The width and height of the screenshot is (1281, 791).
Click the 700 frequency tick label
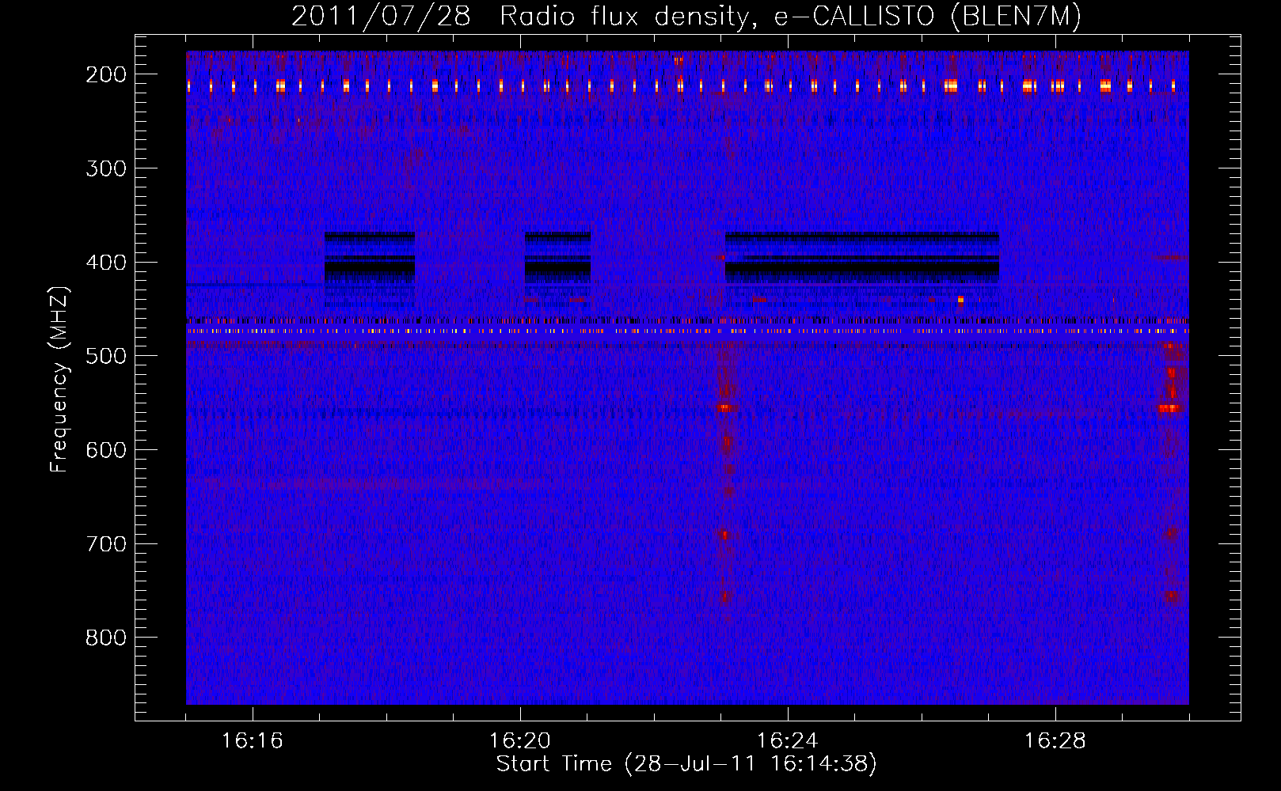[x=106, y=544]
